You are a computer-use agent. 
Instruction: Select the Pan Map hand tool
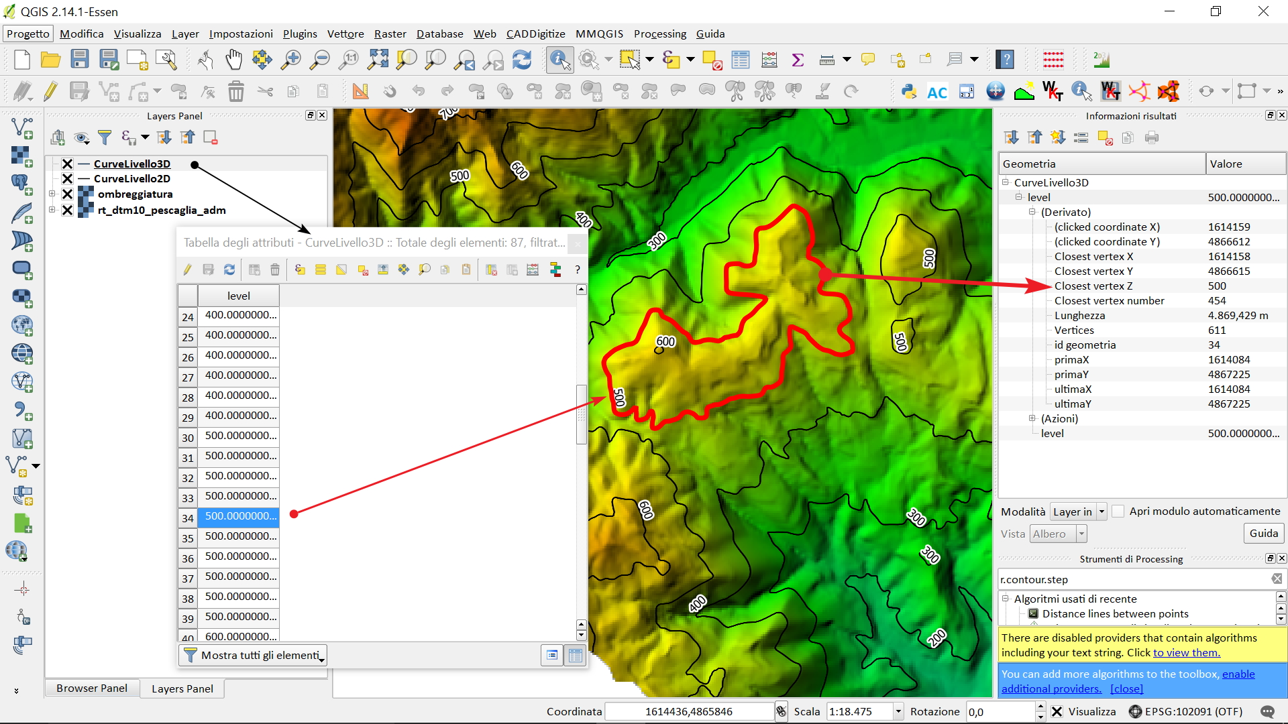click(233, 60)
